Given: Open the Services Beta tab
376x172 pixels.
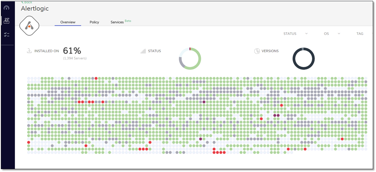Looking at the screenshot, I should (x=121, y=22).
